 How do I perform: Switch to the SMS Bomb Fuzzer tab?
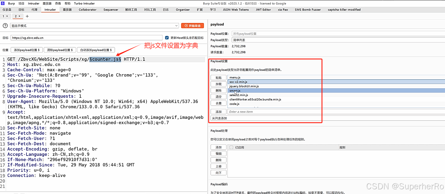click(x=308, y=10)
